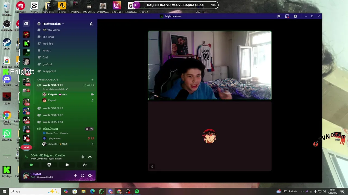Screen dimensions: 348x195
Task: Select user Fnightt in YAYIN ODASI #1
Action: pos(52,95)
